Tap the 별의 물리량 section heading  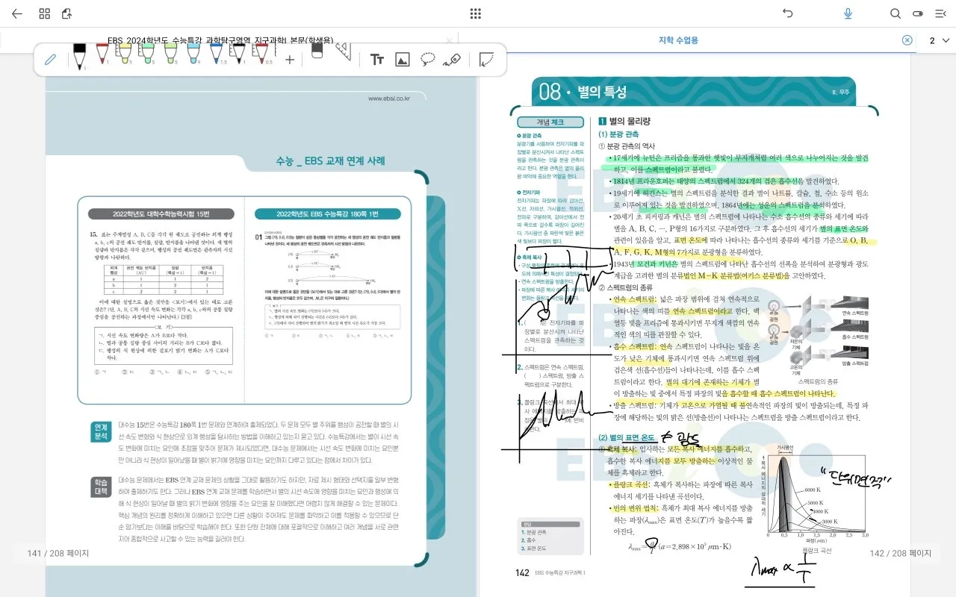point(624,121)
